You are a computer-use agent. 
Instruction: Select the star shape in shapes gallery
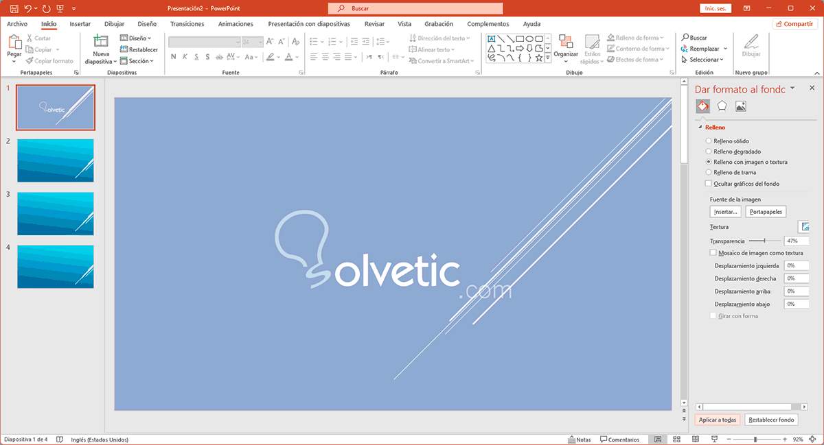click(x=539, y=58)
